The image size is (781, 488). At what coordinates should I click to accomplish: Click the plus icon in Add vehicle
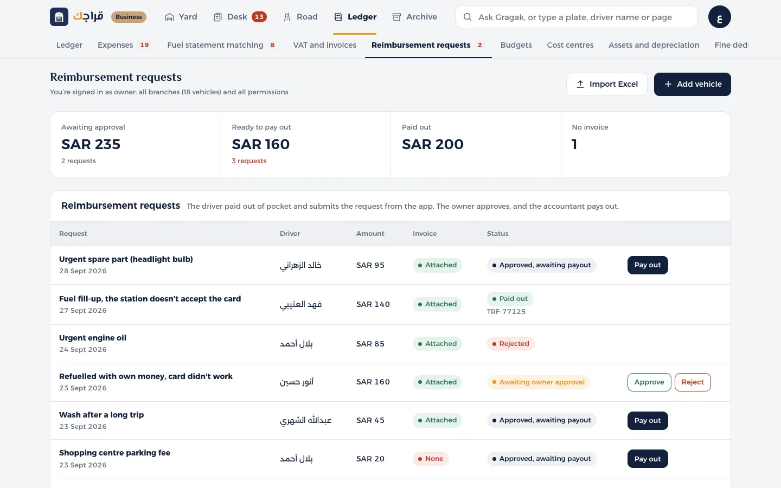668,84
